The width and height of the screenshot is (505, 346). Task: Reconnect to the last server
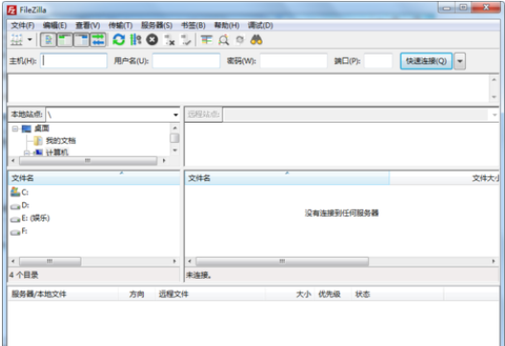(x=186, y=40)
